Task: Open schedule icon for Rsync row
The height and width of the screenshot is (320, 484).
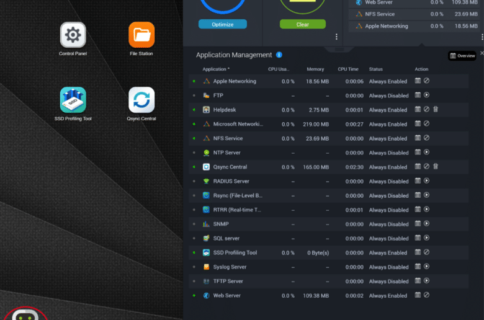Action: pyautogui.click(x=418, y=195)
